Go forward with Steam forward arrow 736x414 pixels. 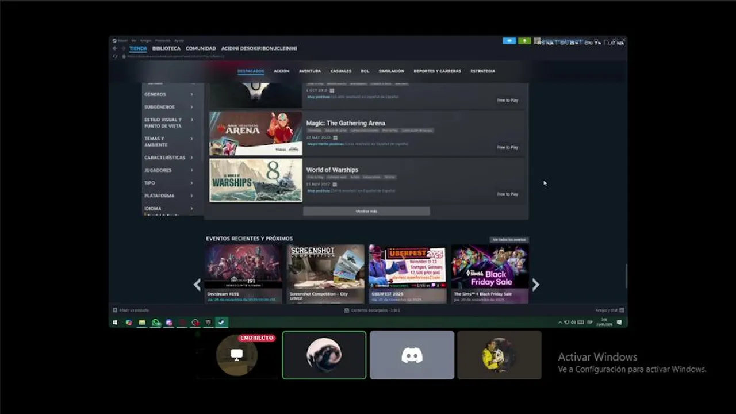[123, 48]
